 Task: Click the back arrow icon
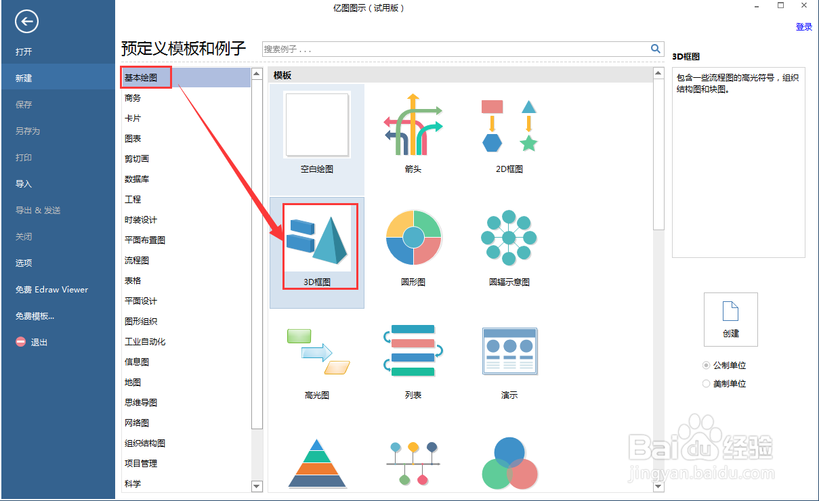coord(26,22)
